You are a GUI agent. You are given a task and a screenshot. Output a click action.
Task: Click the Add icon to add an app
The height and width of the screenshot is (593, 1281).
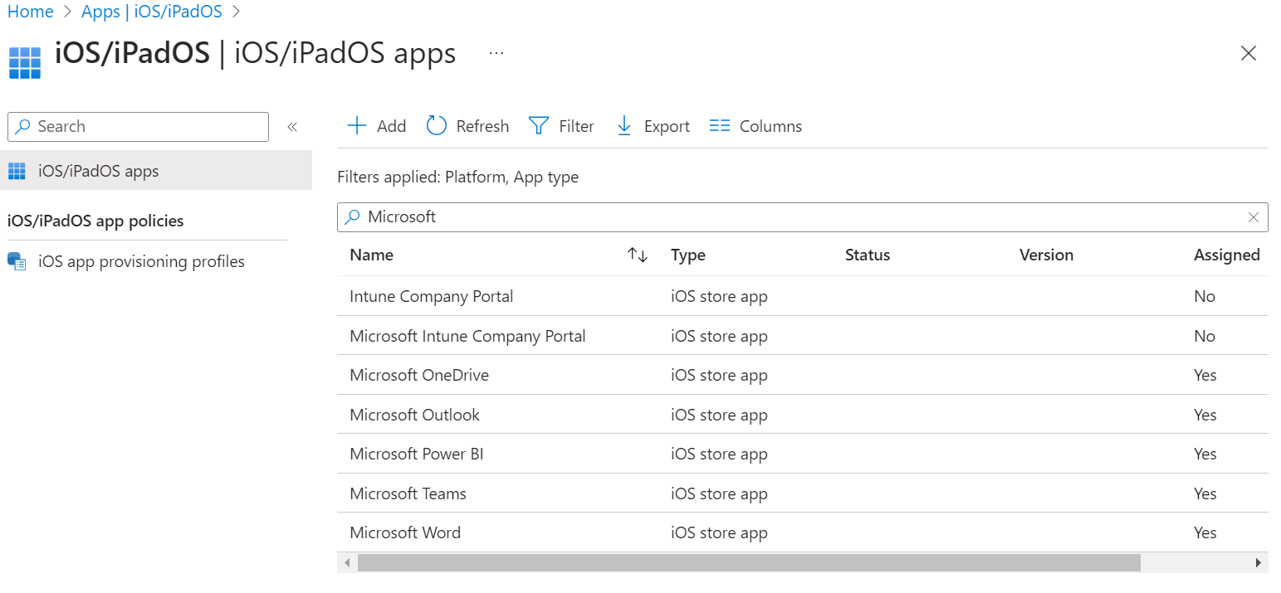pos(355,125)
